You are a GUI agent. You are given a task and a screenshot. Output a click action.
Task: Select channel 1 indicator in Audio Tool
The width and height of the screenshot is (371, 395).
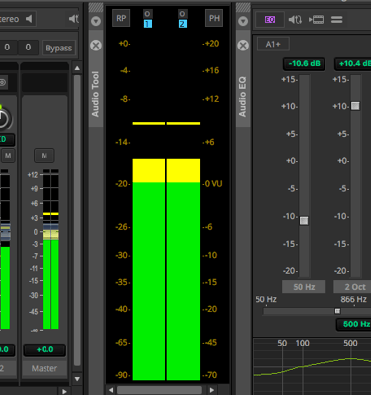click(x=148, y=24)
